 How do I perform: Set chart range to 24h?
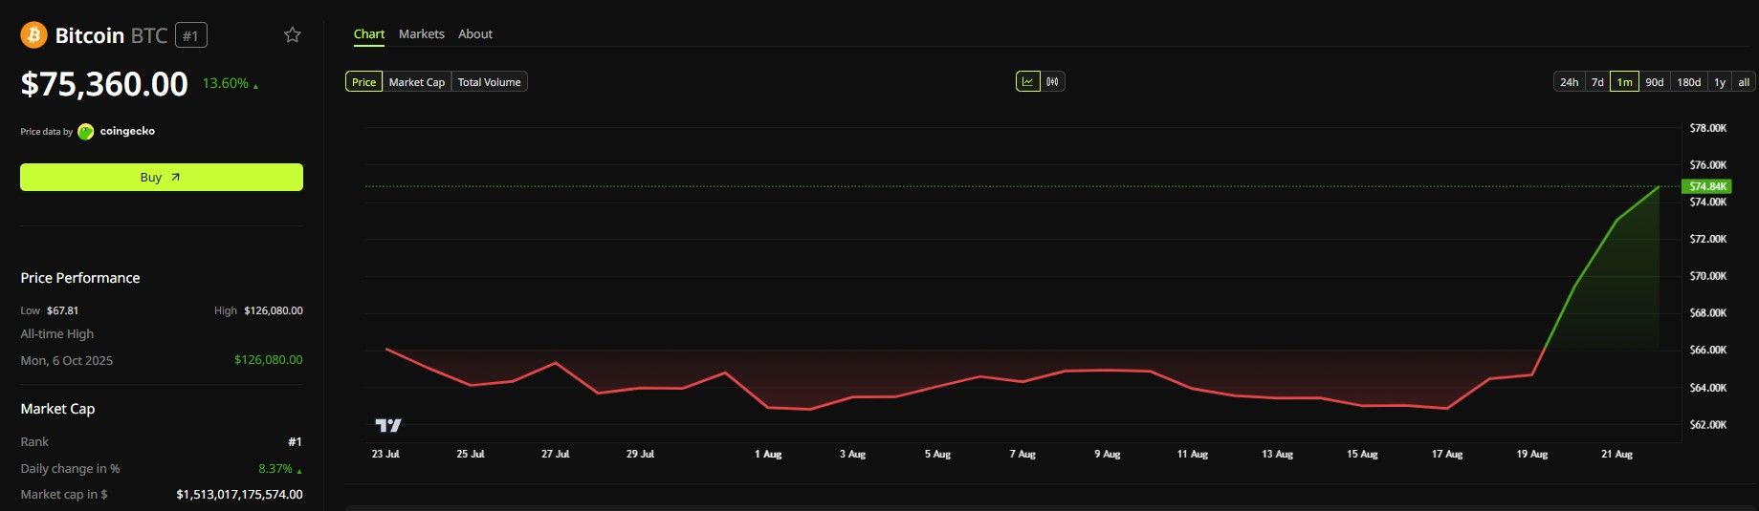point(1570,82)
